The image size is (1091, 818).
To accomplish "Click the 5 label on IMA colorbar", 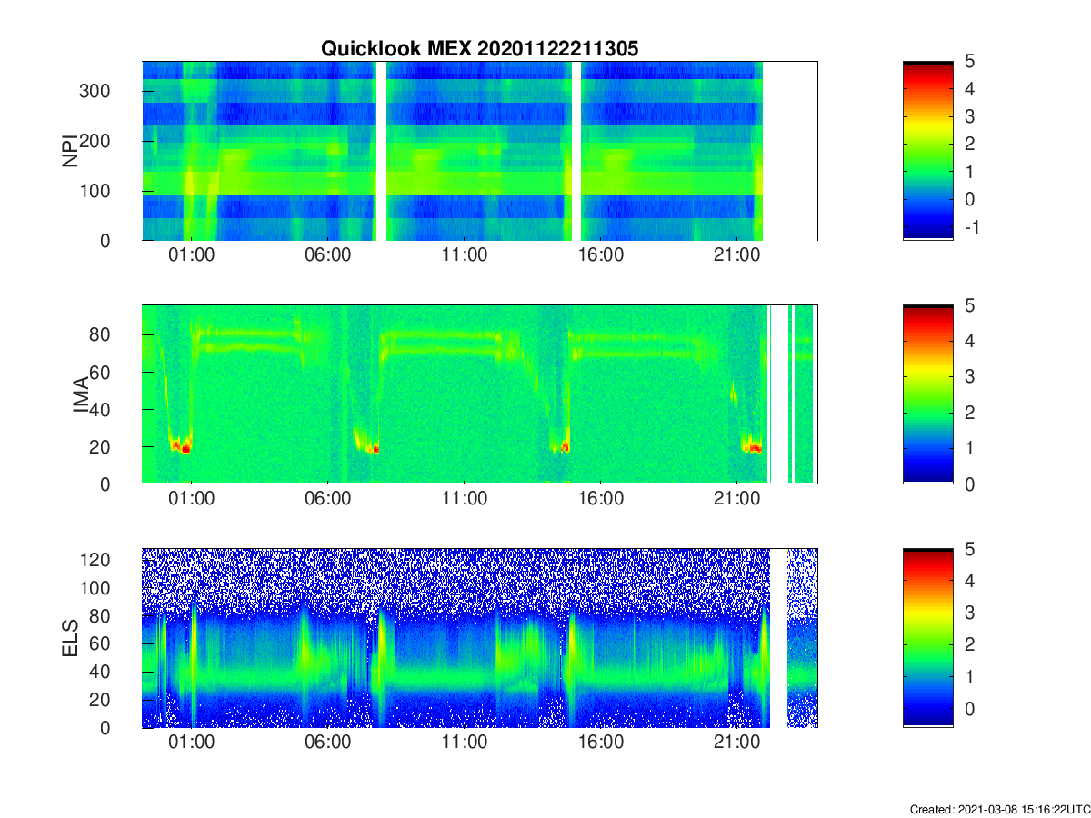I will (x=969, y=305).
